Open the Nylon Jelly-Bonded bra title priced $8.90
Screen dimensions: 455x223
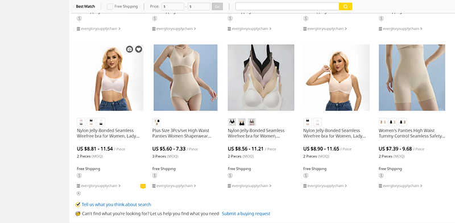(334, 133)
